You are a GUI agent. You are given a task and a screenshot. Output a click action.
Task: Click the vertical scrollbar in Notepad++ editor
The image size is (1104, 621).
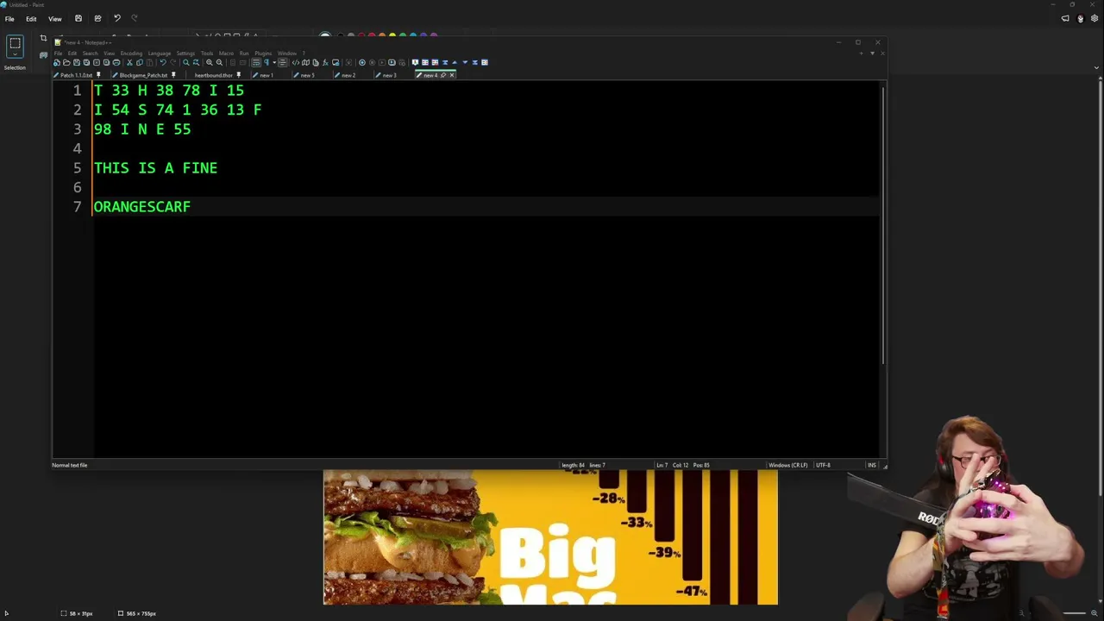coord(883,224)
